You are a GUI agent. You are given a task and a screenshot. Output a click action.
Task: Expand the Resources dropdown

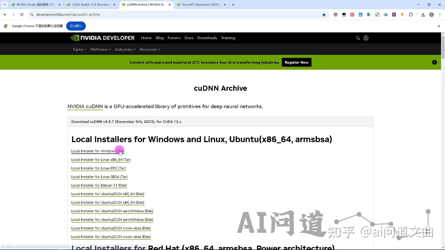[x=150, y=49]
